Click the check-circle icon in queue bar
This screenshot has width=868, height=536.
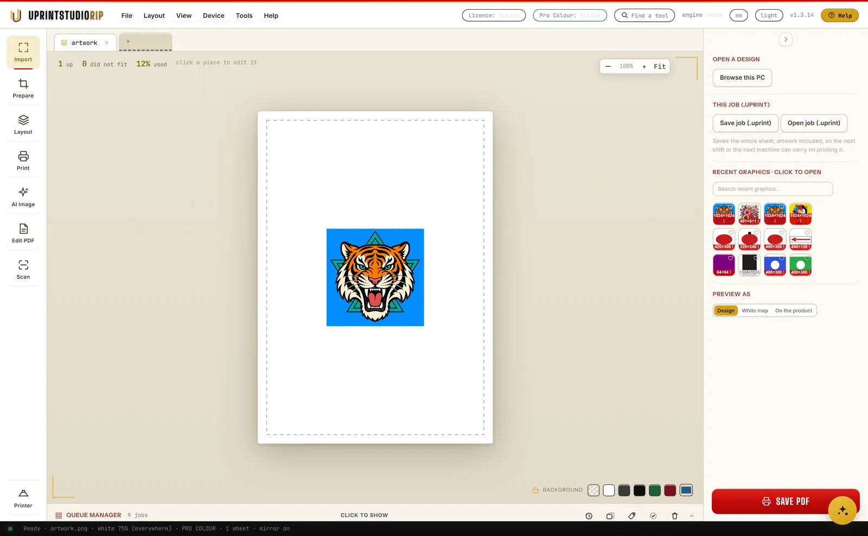coord(653,516)
